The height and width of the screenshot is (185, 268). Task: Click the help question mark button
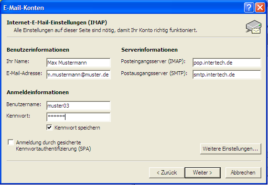pyautogui.click(x=249, y=8)
